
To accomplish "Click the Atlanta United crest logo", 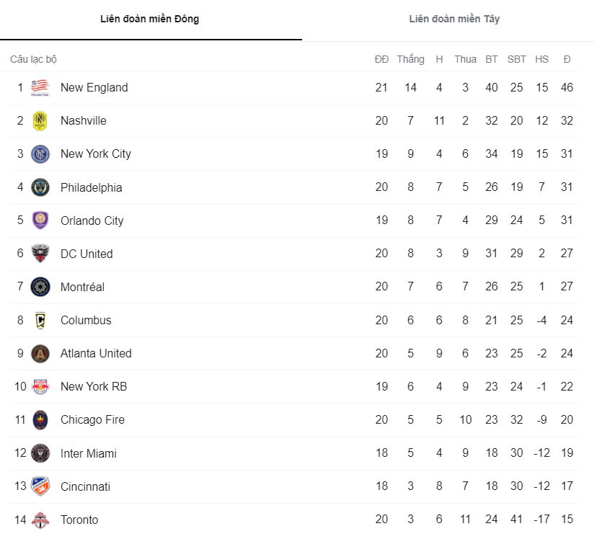I will [41, 353].
